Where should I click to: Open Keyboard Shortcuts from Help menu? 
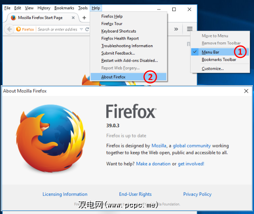[129, 31]
